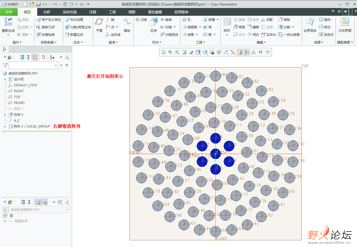Open file with the folder icon
The image size is (357, 247).
(x=32, y=4)
